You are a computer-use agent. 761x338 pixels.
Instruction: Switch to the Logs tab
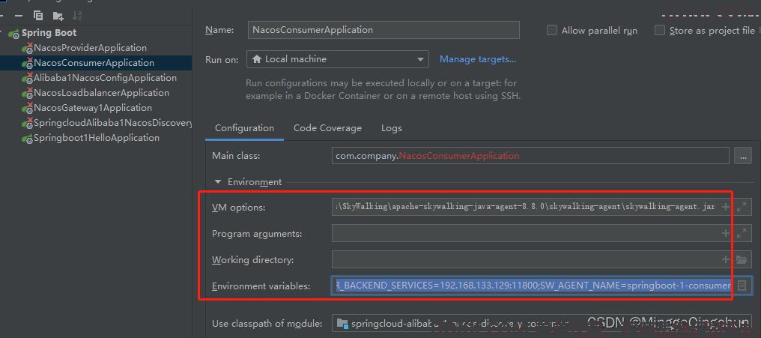point(392,128)
